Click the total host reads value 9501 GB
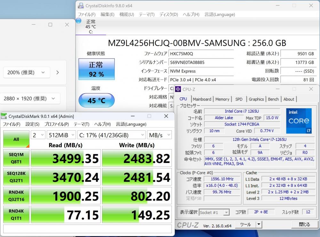The image size is (320, 237). 298,54
